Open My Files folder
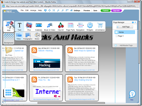This screenshot has height=106, width=142. [9, 52]
